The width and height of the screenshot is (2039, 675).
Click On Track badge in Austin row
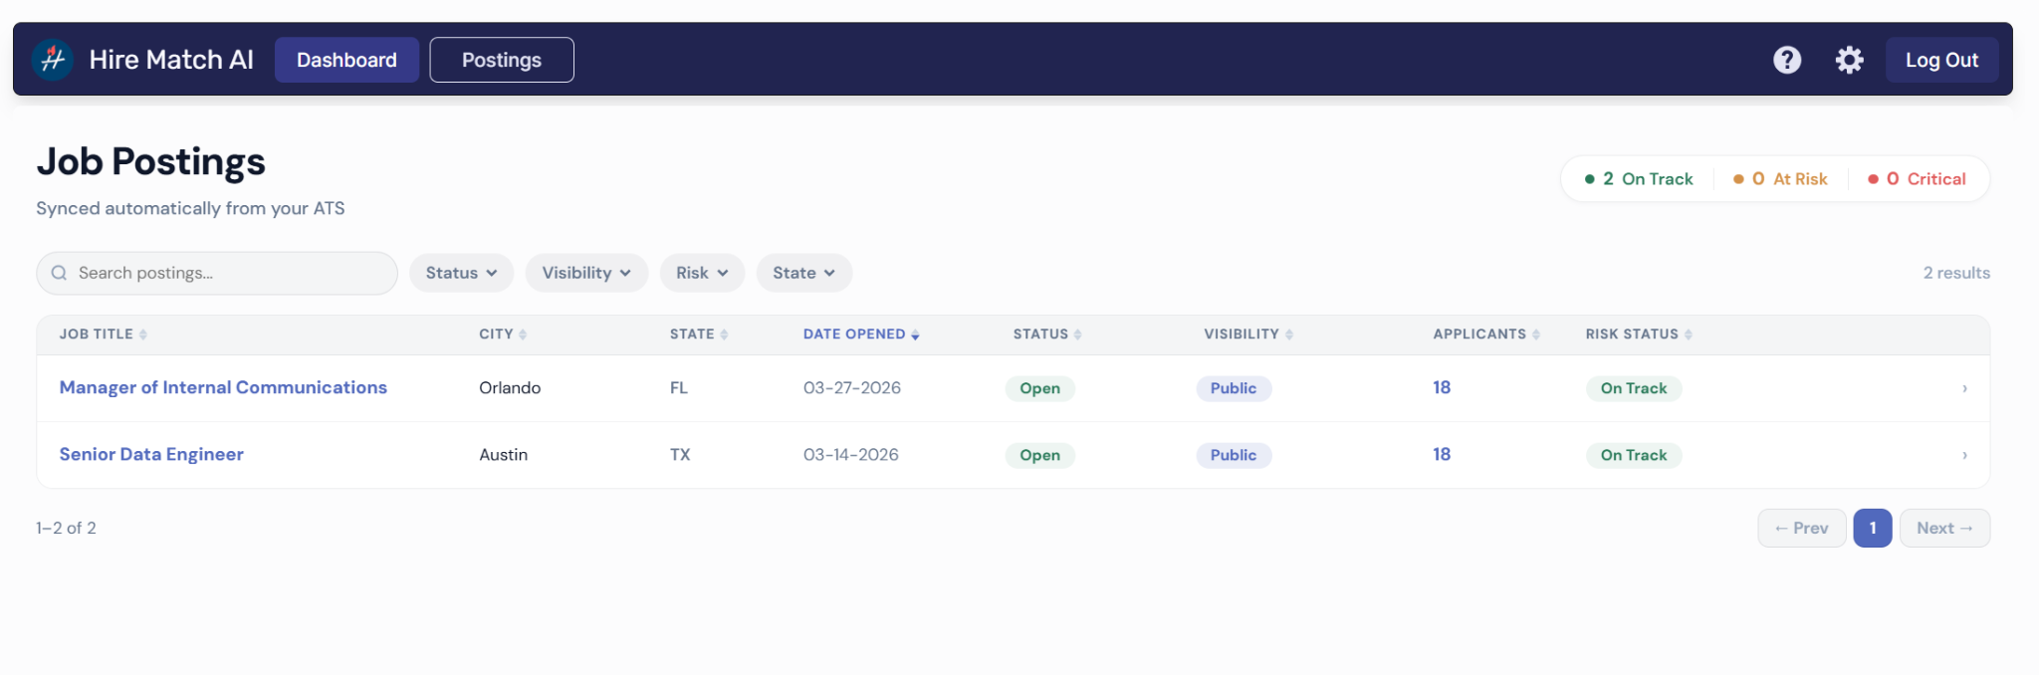(x=1634, y=455)
